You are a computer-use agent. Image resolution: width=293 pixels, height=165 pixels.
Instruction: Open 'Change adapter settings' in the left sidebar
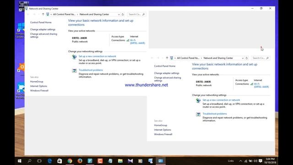point(43,29)
